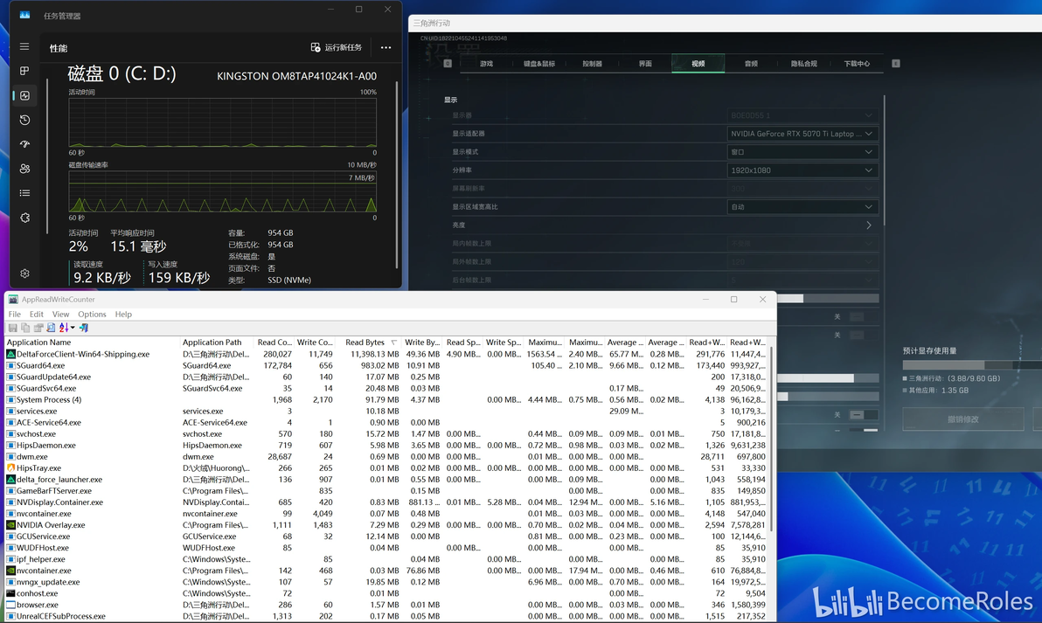Click Exit icon in AppReadWriteCounter toolbar

click(84, 329)
